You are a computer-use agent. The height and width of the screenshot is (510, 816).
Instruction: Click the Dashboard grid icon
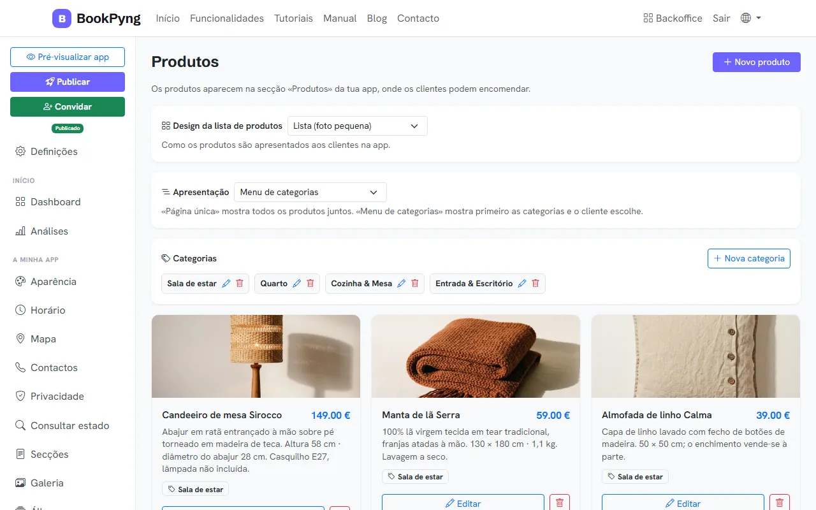(20, 201)
